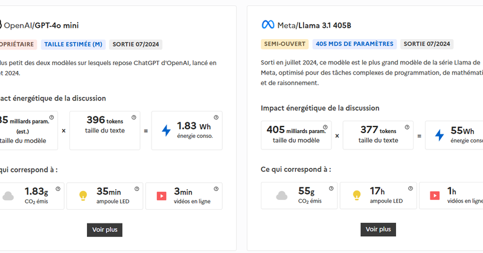This screenshot has height=253, width=483.
Task: Expand Llama 3.1 405B details with Voir plus
Action: pyautogui.click(x=378, y=229)
